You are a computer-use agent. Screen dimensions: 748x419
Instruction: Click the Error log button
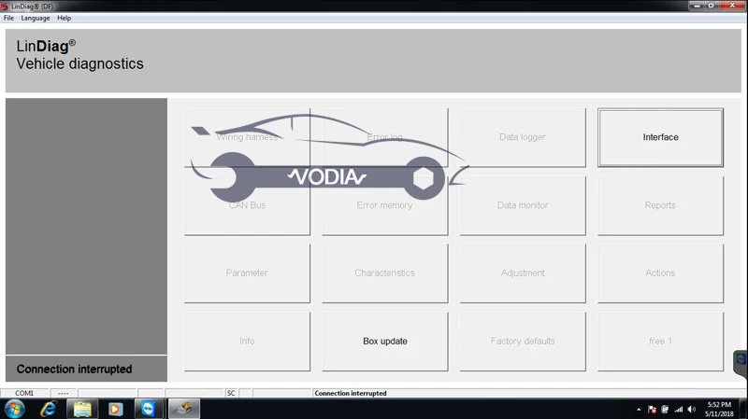[x=385, y=137]
